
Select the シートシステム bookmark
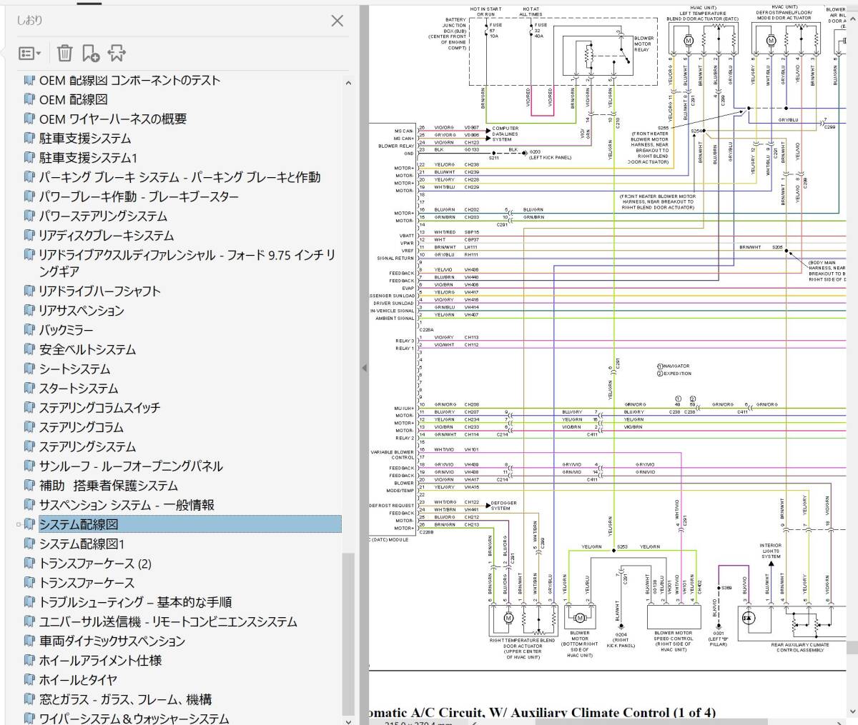click(x=75, y=369)
